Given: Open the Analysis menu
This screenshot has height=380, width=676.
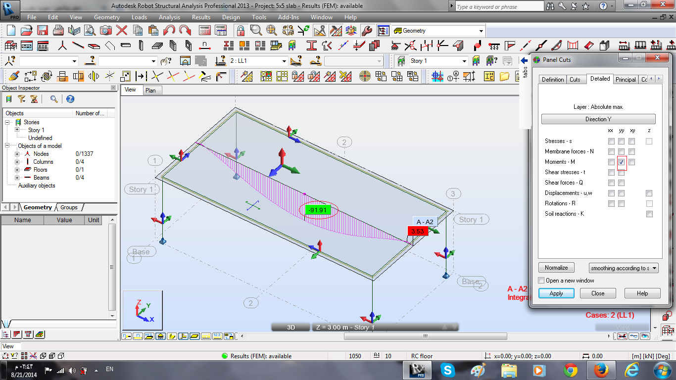Looking at the screenshot, I should point(169,17).
